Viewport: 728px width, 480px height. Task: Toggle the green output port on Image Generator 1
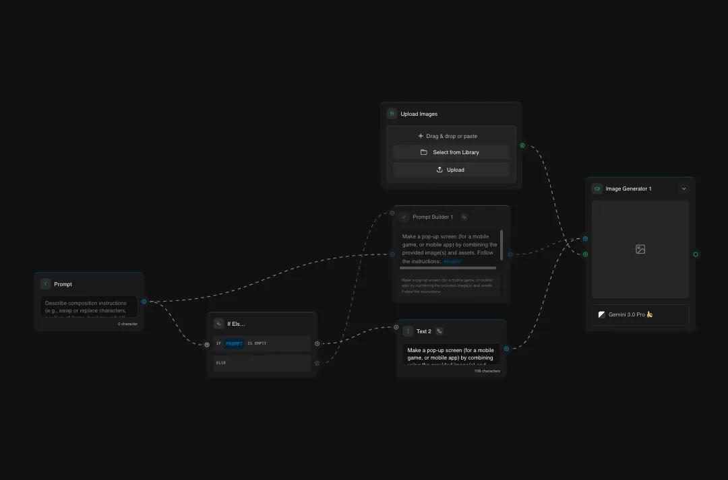click(x=695, y=254)
